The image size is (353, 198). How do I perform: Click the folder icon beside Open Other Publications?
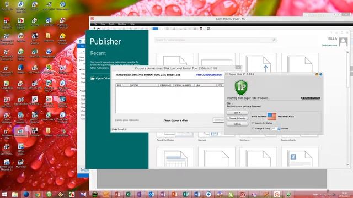click(x=92, y=78)
